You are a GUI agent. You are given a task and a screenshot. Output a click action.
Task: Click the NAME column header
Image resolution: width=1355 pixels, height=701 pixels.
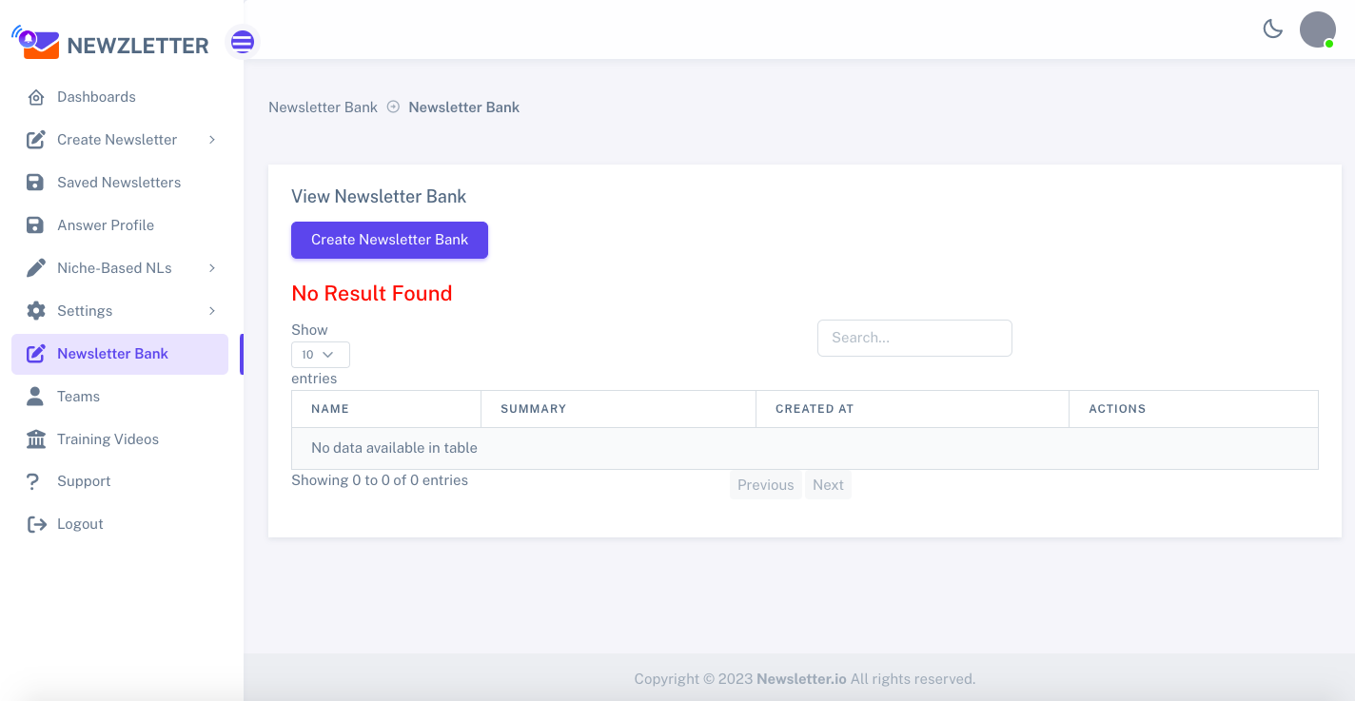tap(330, 408)
